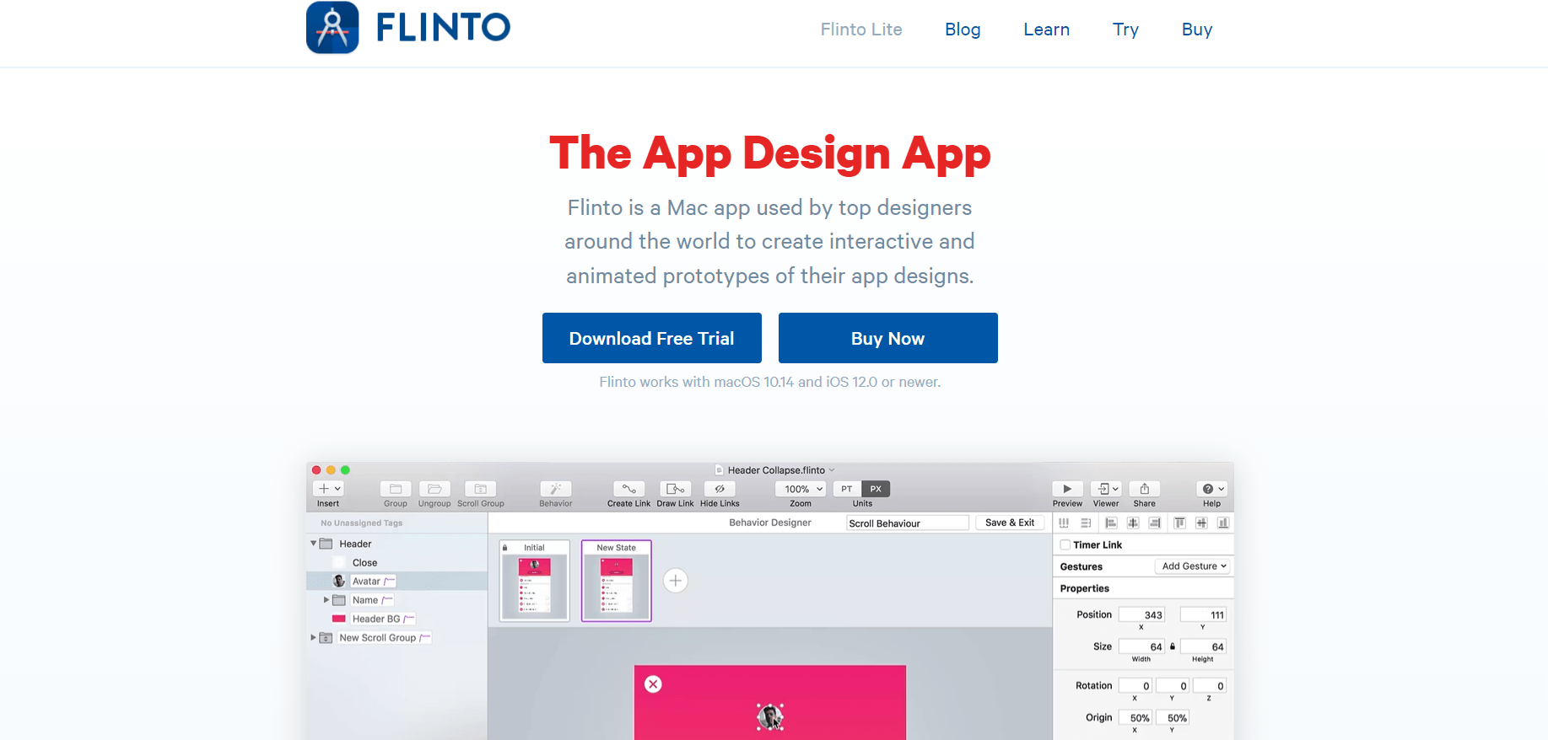Click the FLINTO wordmark text

pos(443,28)
